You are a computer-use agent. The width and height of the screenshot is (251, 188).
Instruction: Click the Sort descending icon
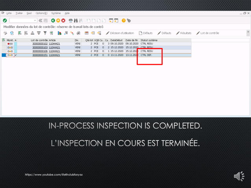39,33
